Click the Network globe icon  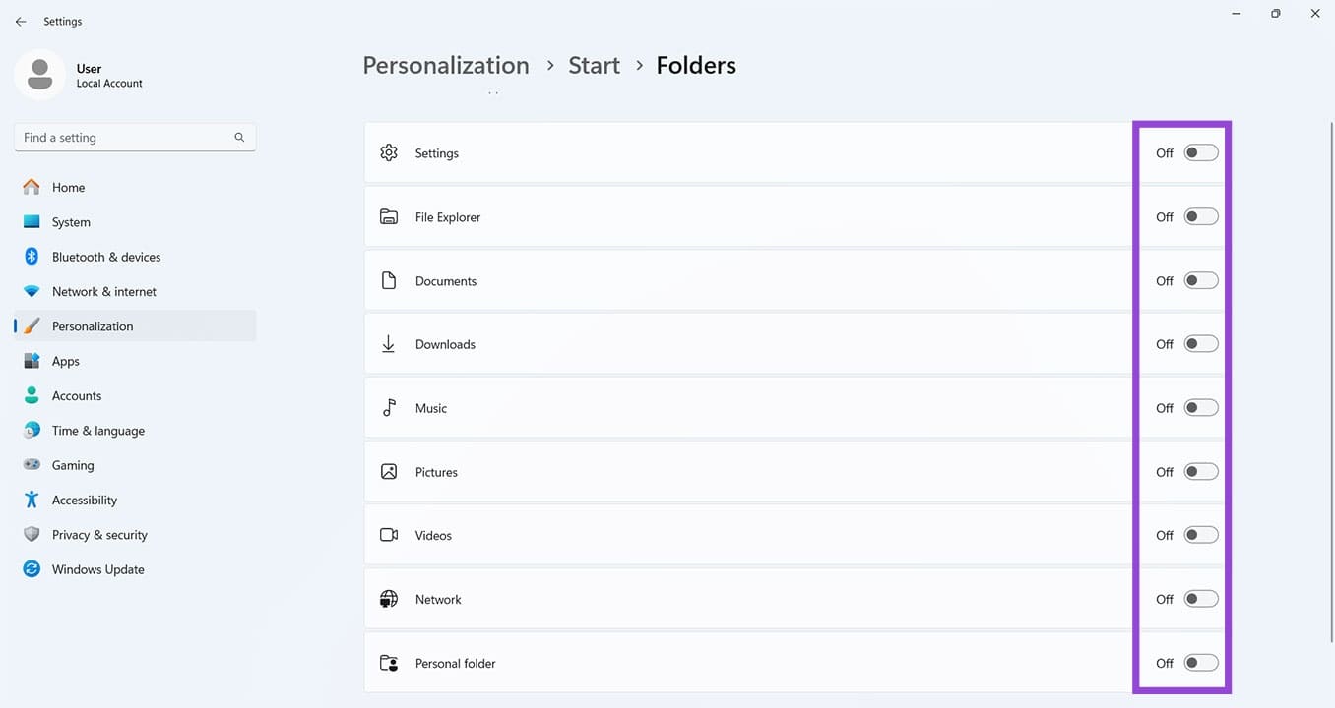[x=388, y=598]
